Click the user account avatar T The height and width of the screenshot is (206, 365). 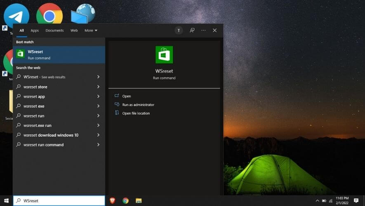179,30
